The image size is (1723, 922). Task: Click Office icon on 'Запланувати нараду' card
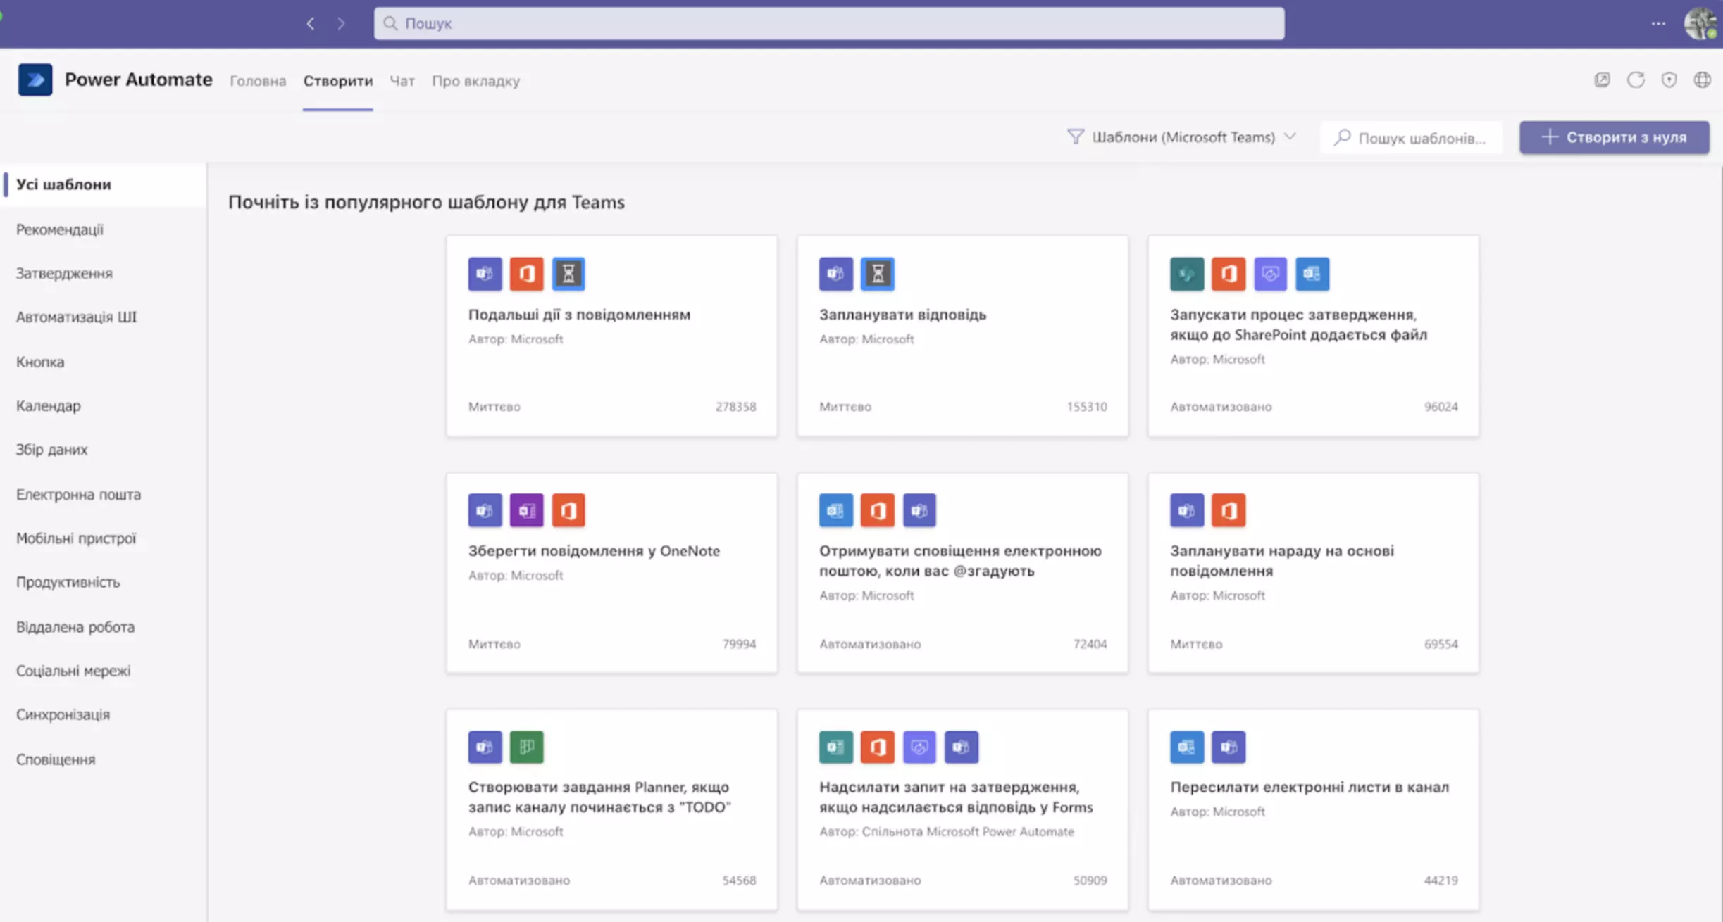1229,510
